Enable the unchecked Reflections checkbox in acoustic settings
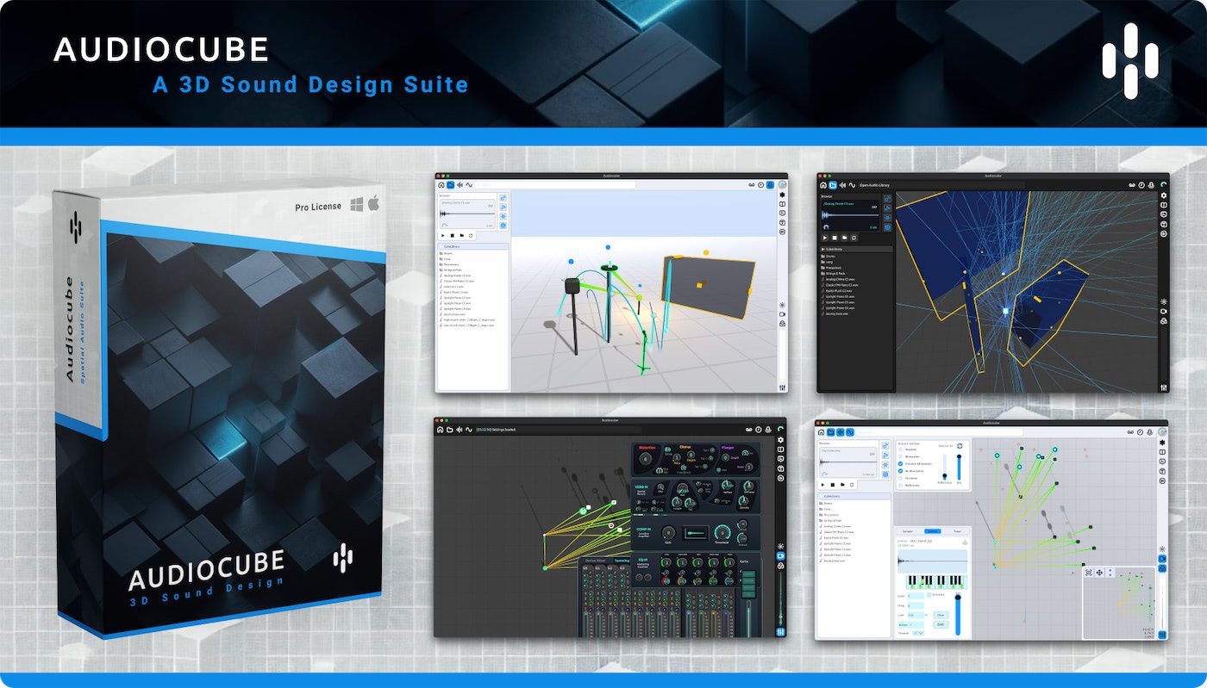 pyautogui.click(x=900, y=486)
